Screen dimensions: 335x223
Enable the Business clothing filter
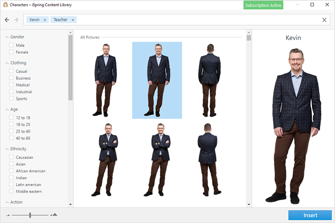coord(11,78)
